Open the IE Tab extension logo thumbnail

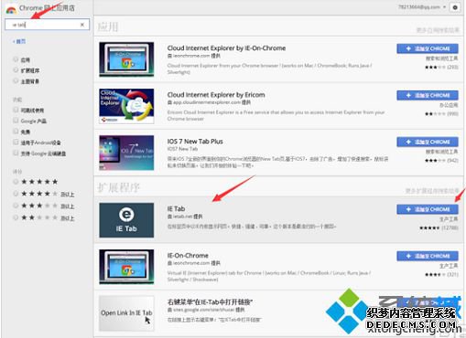coord(126,220)
